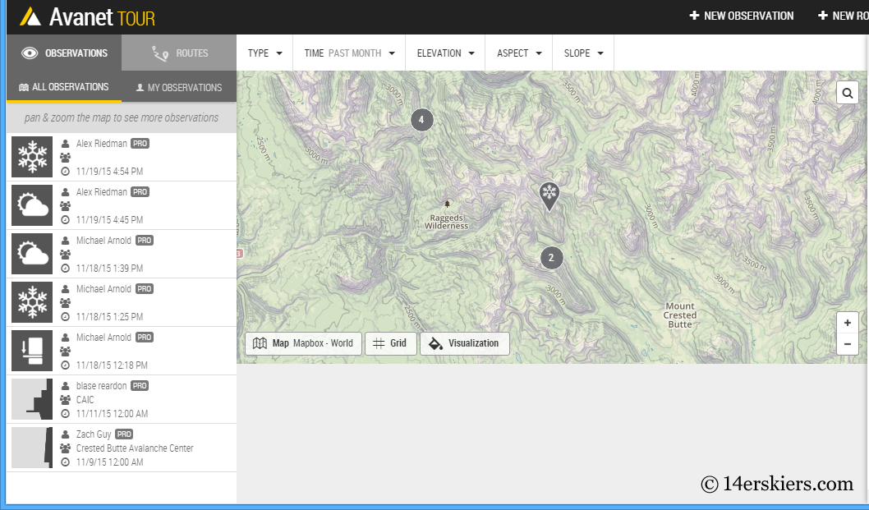Select Michael Arnold name dated 11/18/15 1:39 PM

(103, 240)
